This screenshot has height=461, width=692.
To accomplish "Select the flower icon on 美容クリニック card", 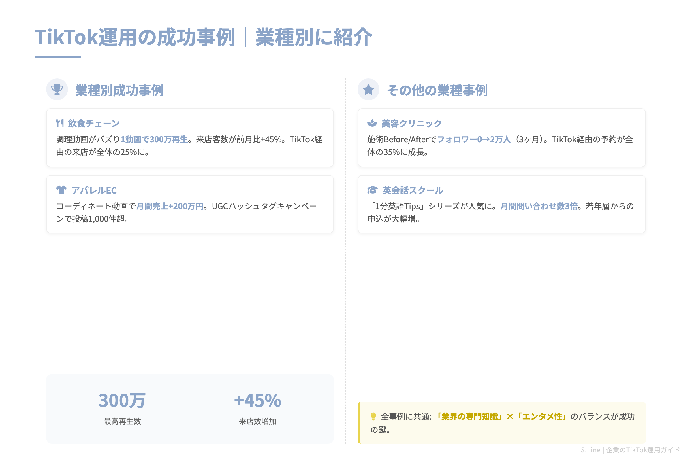I will pos(372,123).
